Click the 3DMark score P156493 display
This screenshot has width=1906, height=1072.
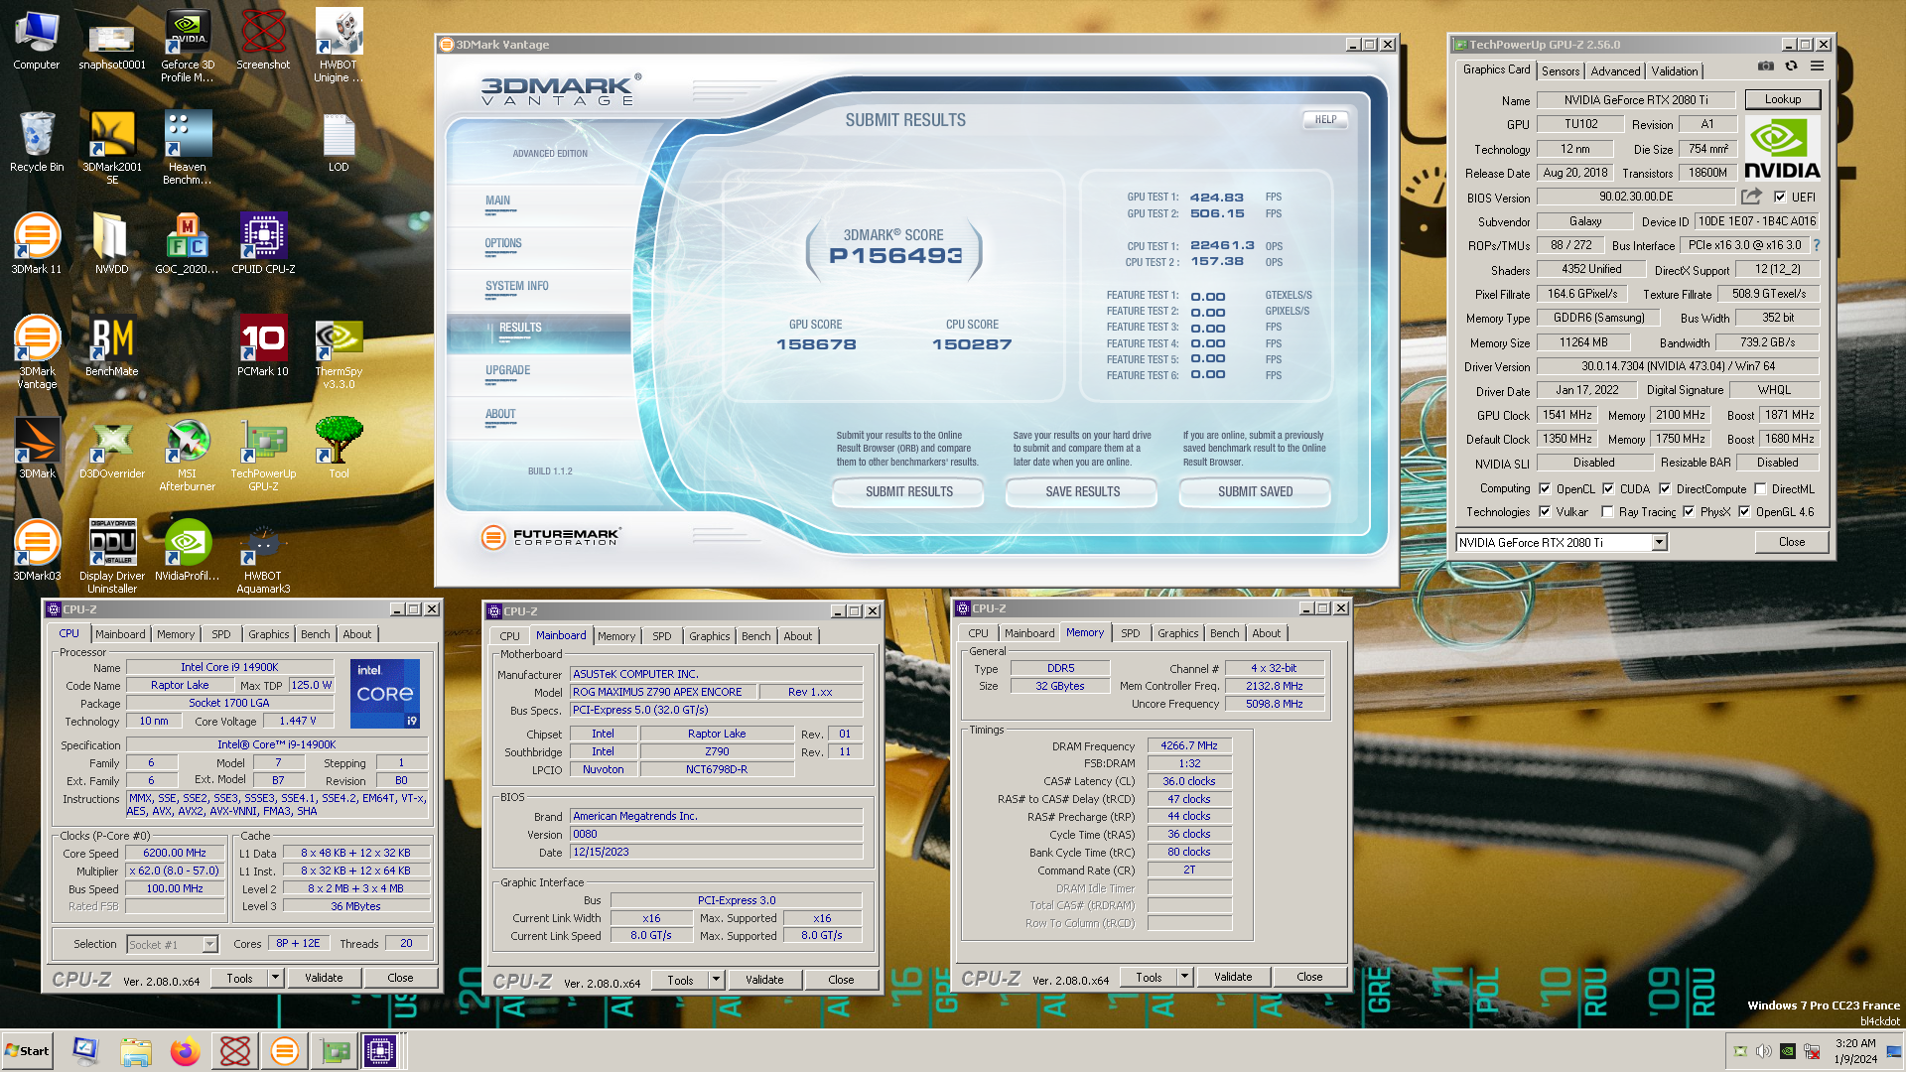coord(894,255)
